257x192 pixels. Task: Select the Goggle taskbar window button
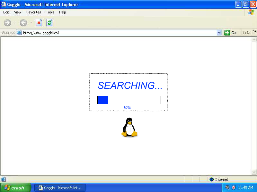60,188
